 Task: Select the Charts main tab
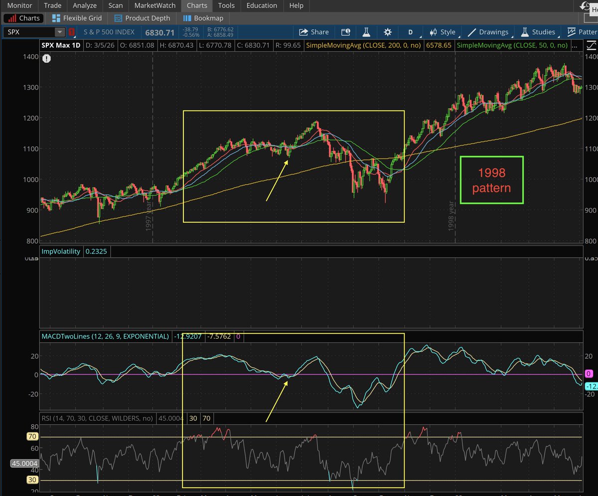pos(196,5)
